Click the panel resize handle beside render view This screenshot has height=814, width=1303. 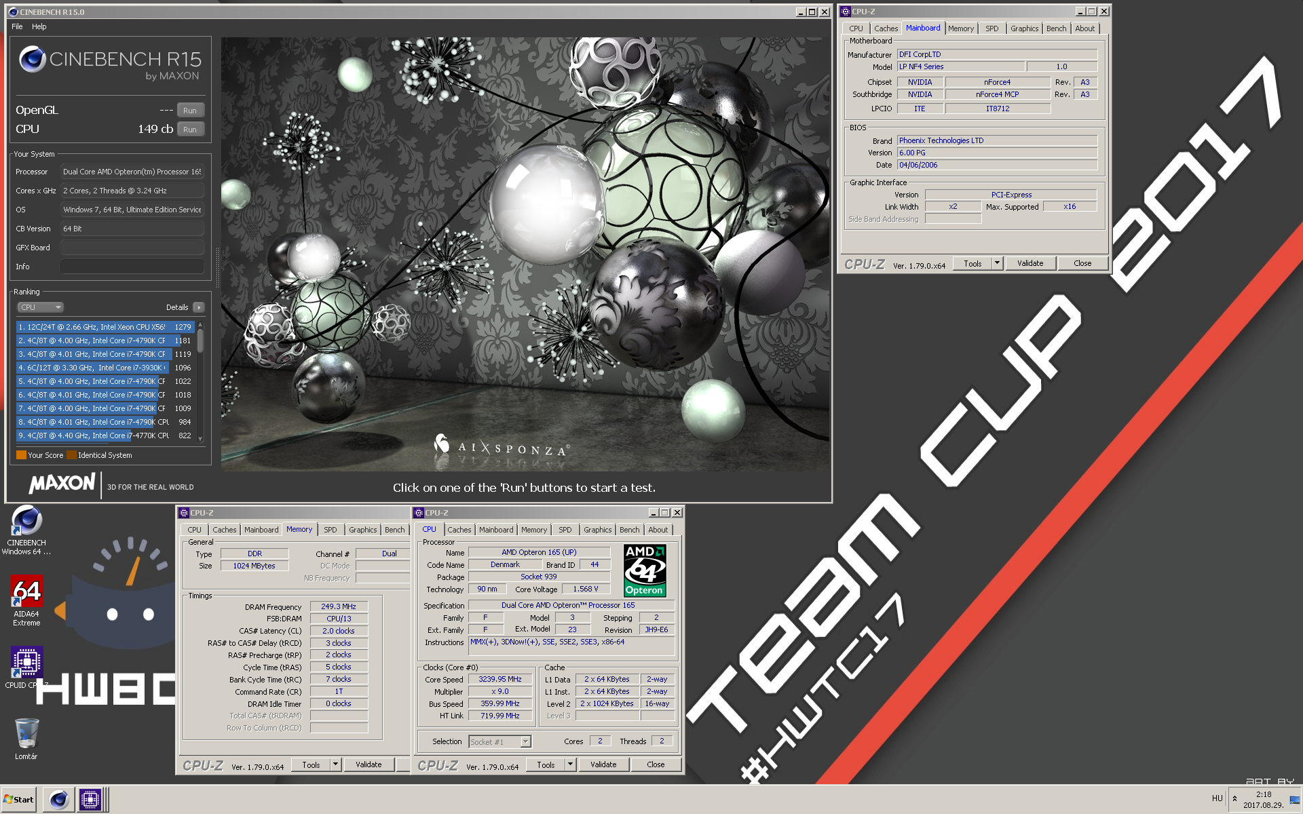(x=217, y=268)
